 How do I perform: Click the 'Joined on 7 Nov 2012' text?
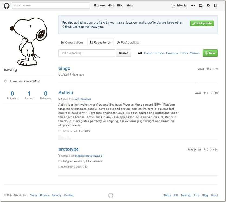click(24, 81)
